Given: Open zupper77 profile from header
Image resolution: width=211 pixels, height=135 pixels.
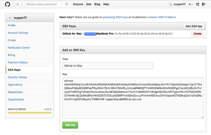Looking at the screenshot, I should [180, 4].
